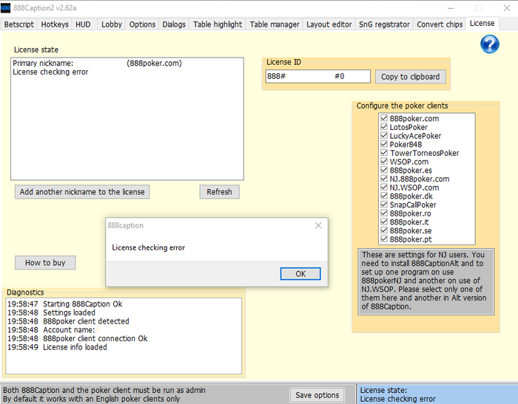Select the 'License info loaded' diagnostics line
This screenshot has width=518, height=404.
tap(57, 347)
